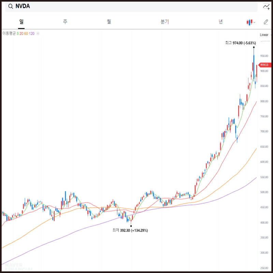Toggle the purple 120-day moving average
This screenshot has height=273, width=273.
(x=31, y=33)
